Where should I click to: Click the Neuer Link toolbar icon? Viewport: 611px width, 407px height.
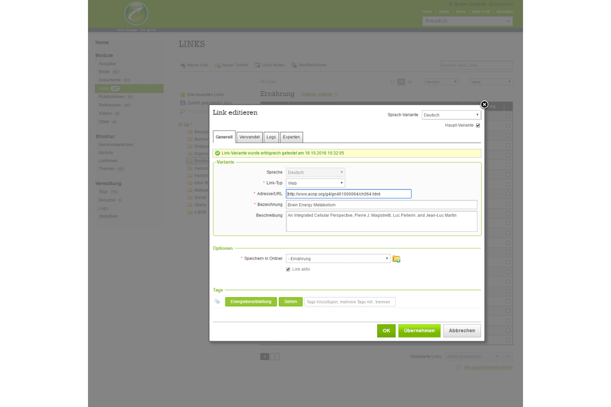coord(183,66)
